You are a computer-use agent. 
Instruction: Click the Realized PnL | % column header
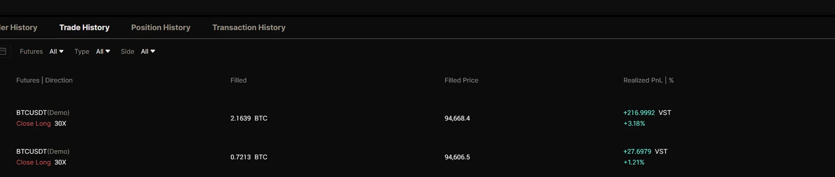[648, 80]
